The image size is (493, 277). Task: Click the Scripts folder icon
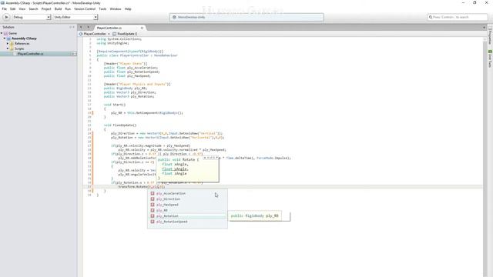(x=12, y=48)
